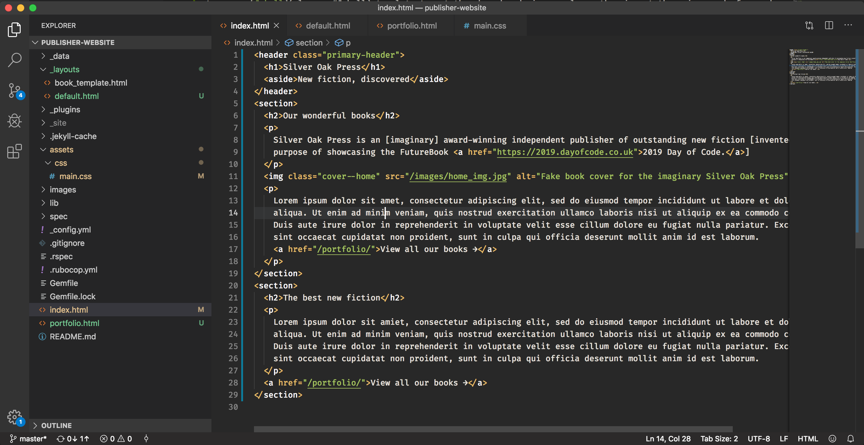Image resolution: width=864 pixels, height=445 pixels.
Task: Select the index.html editor tab
Action: coord(249,25)
